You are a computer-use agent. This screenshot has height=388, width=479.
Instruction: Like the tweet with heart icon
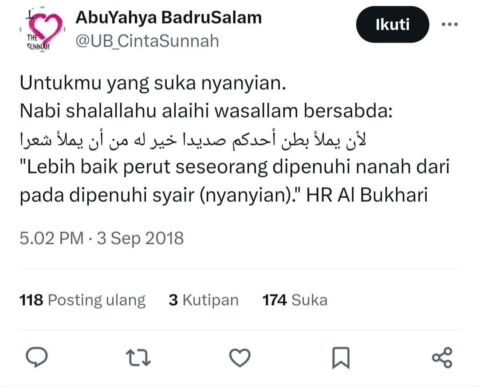(x=240, y=357)
